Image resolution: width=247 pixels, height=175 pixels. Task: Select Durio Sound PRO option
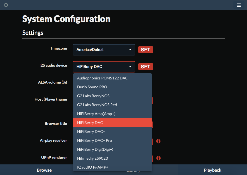pyautogui.click(x=112, y=87)
